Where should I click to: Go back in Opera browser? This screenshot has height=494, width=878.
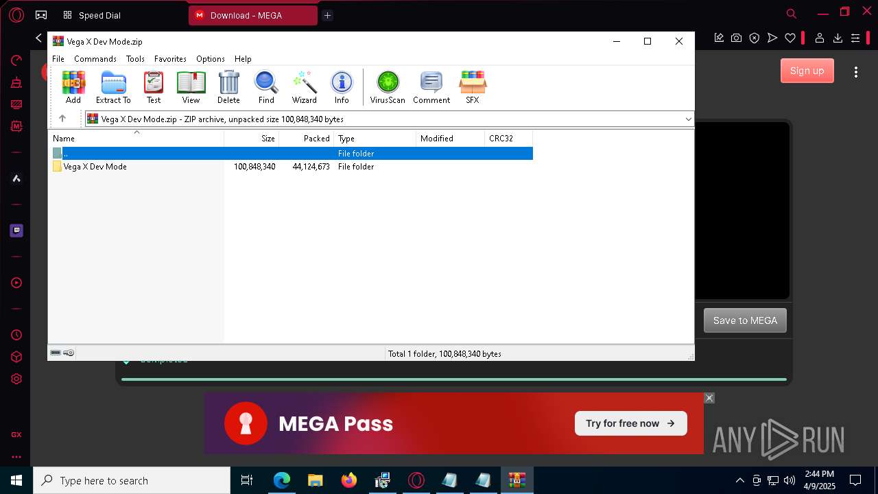point(38,38)
